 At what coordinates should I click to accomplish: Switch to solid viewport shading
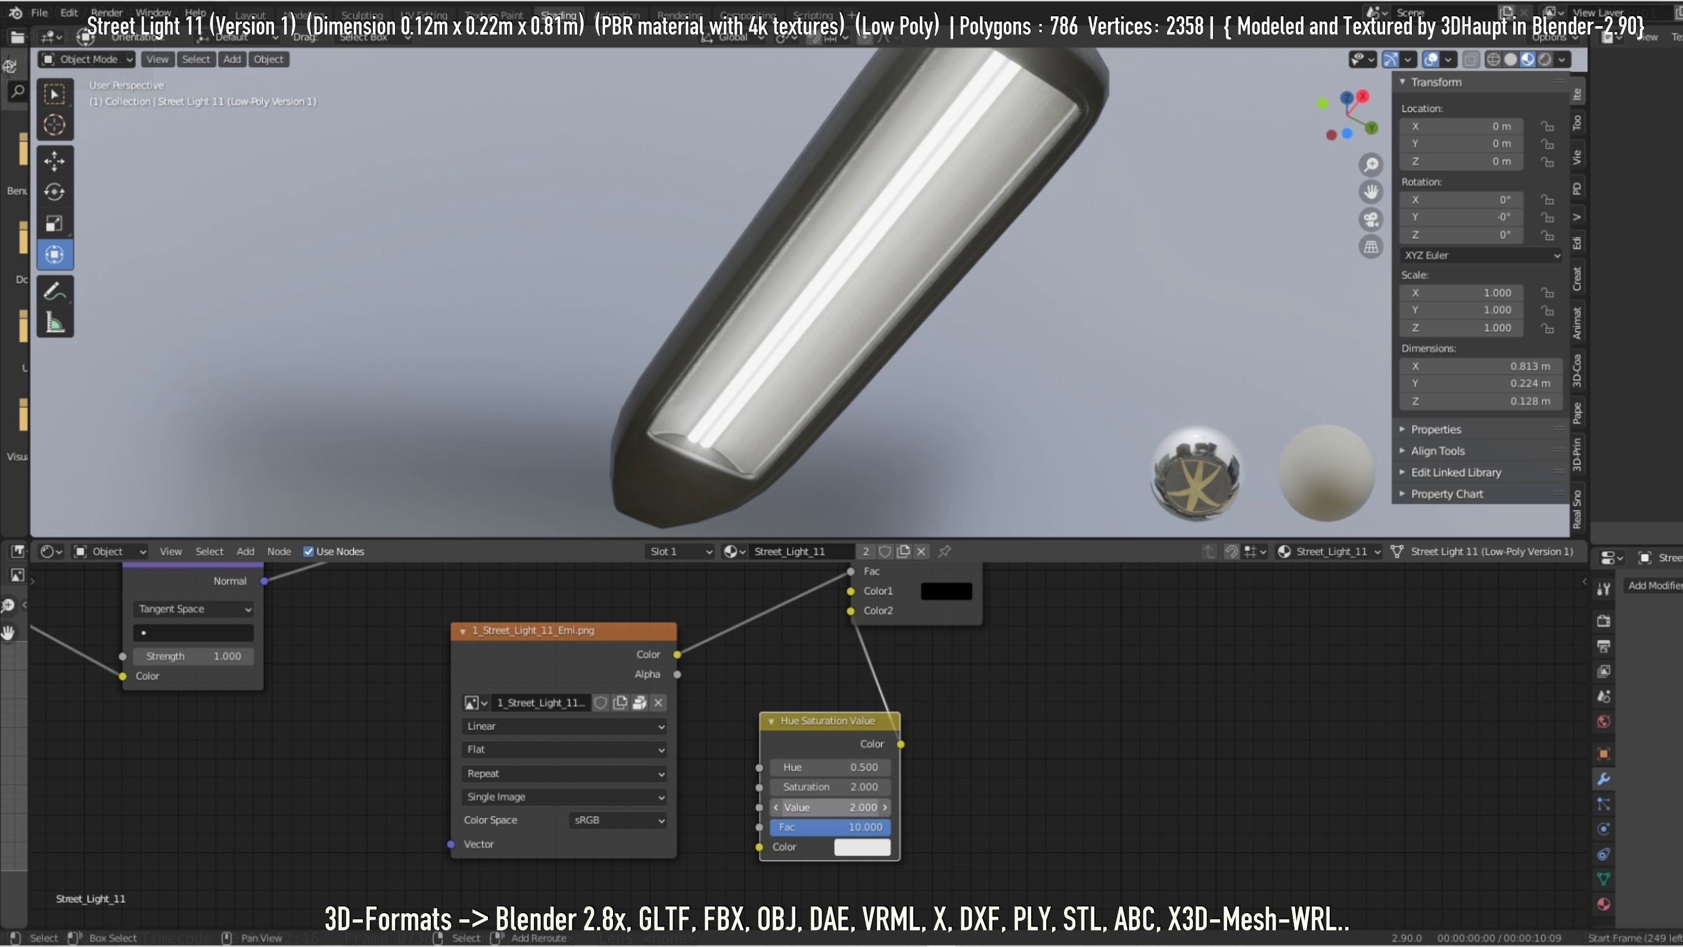(1510, 60)
